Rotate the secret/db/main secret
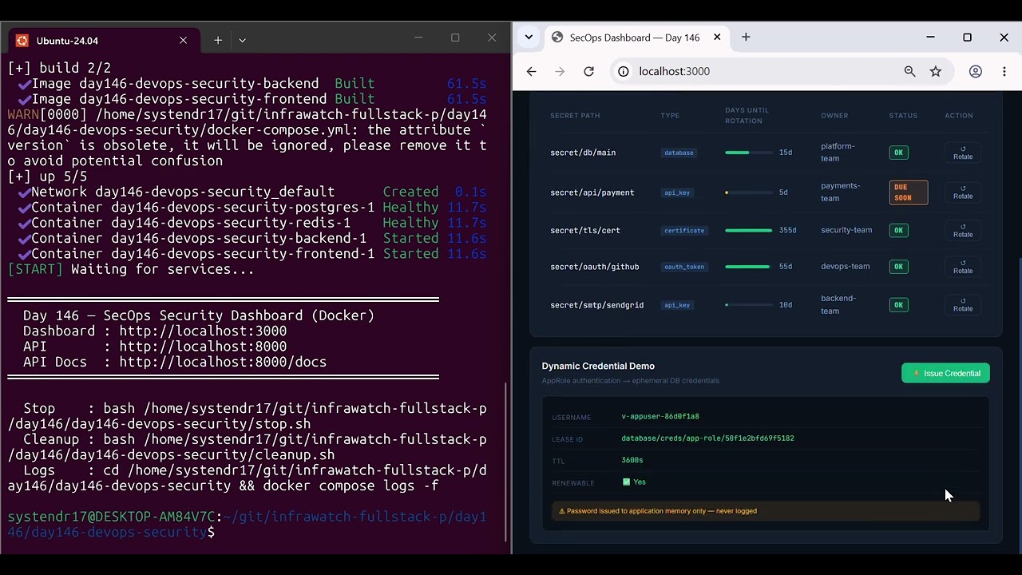Viewport: 1022px width, 575px height. click(x=962, y=153)
